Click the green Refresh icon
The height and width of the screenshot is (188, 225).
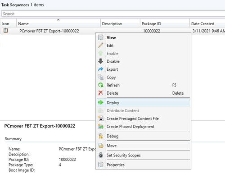coord(101,85)
